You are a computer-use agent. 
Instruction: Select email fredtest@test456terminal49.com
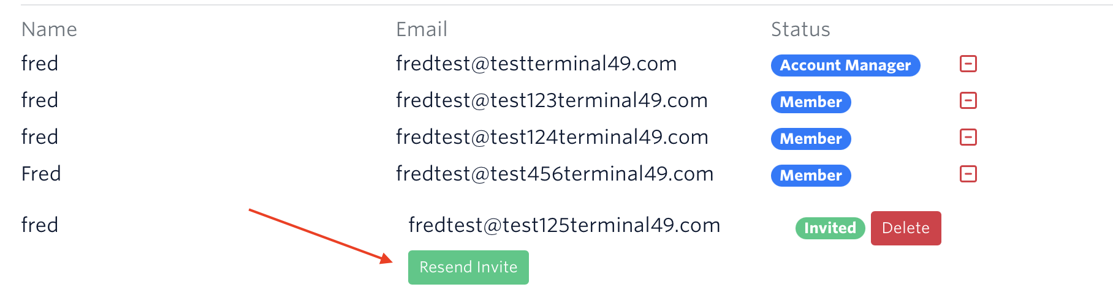click(555, 174)
